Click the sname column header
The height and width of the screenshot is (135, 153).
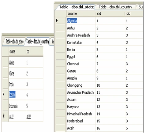pos(81,13)
